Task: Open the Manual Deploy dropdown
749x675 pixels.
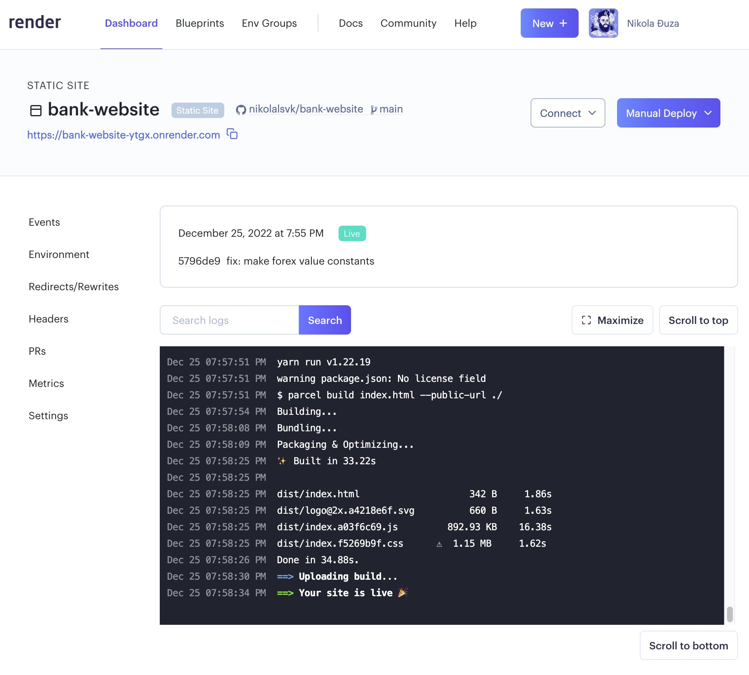Action: point(668,113)
